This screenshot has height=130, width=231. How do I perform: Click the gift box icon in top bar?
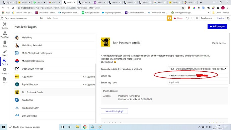click(169, 18)
